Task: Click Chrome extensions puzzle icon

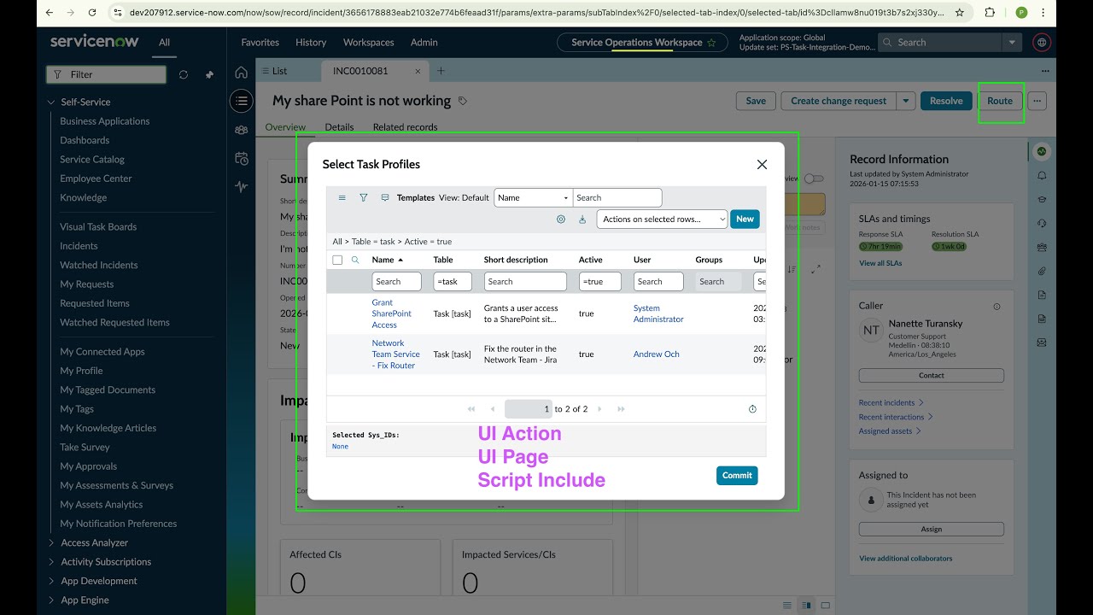Action: click(990, 13)
